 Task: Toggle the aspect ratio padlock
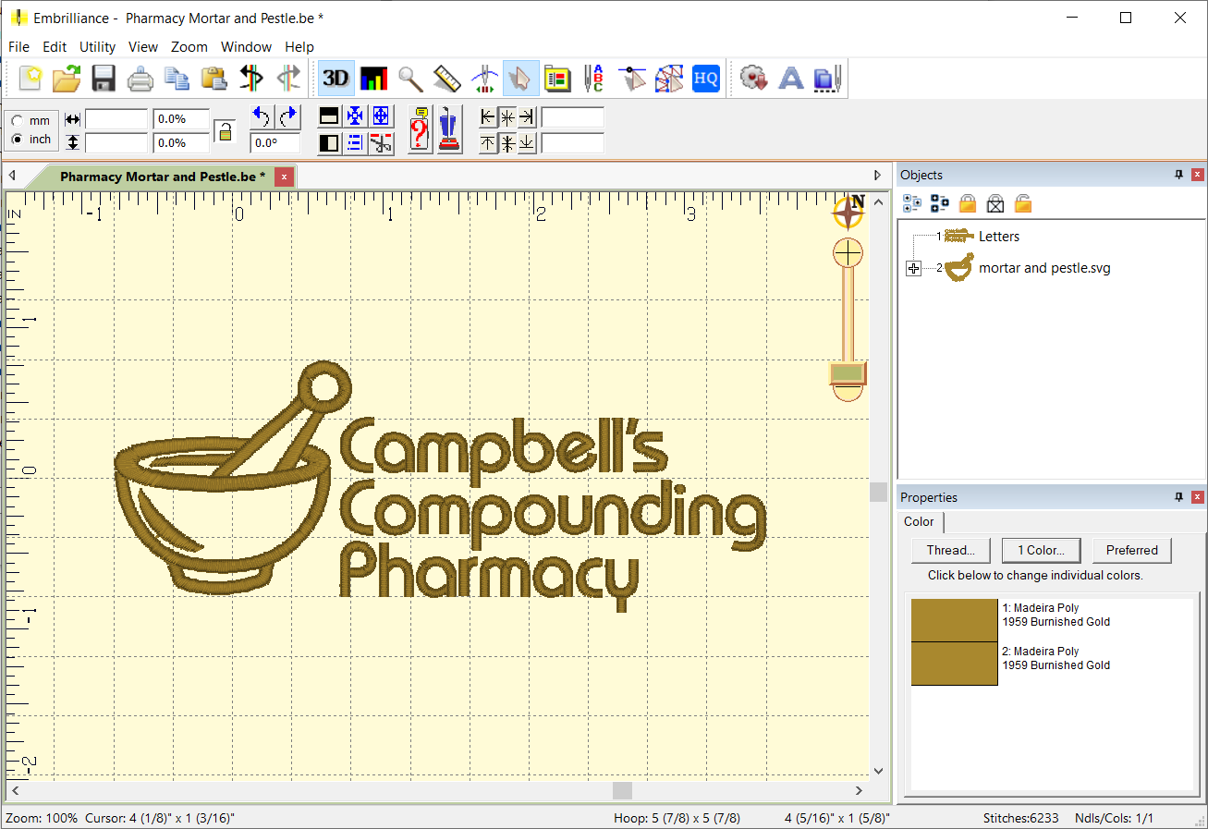[224, 130]
